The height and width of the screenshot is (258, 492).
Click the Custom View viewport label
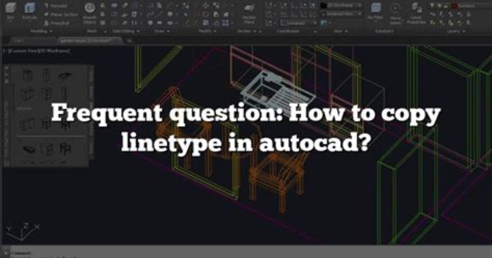(23, 51)
